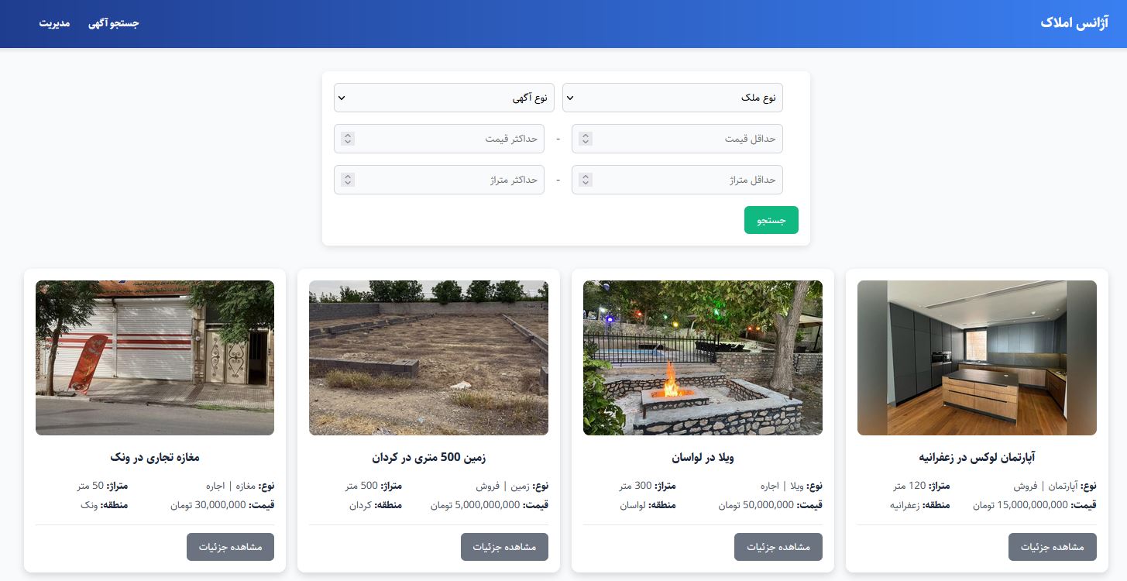The width and height of the screenshot is (1127, 581).
Task: Click the kitchen photo of the luxury apartment
Action: pos(977,358)
